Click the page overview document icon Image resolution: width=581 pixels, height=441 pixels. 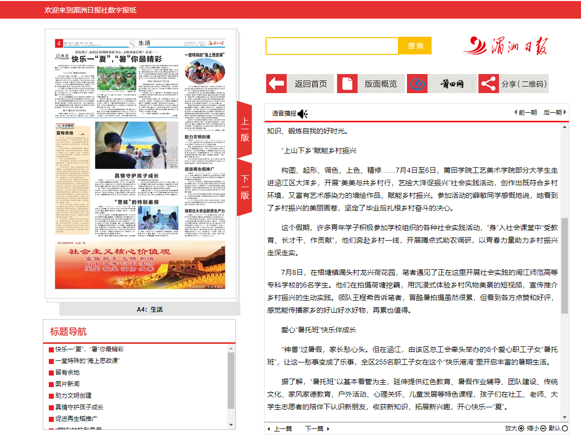pyautogui.click(x=347, y=84)
